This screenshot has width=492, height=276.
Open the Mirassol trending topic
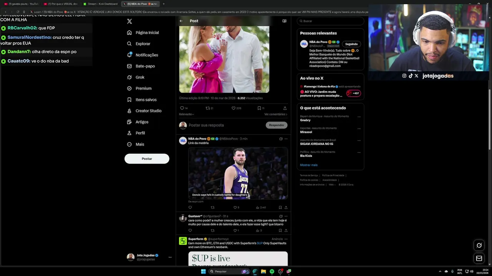pyautogui.click(x=306, y=132)
